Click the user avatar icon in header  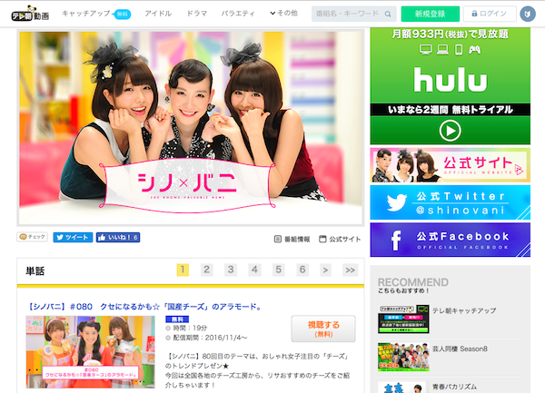[528, 15]
